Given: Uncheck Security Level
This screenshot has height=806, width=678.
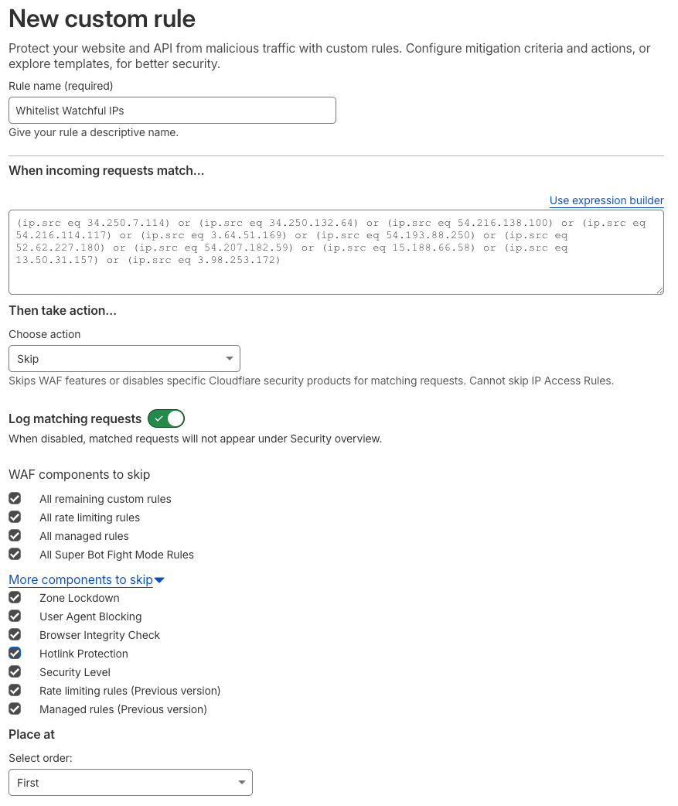Looking at the screenshot, I should point(15,671).
